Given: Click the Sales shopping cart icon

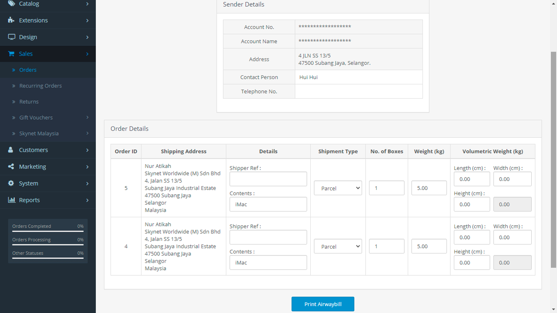Looking at the screenshot, I should (11, 54).
